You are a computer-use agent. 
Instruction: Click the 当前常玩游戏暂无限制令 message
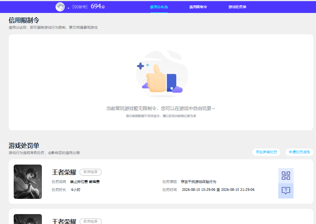click(161, 109)
